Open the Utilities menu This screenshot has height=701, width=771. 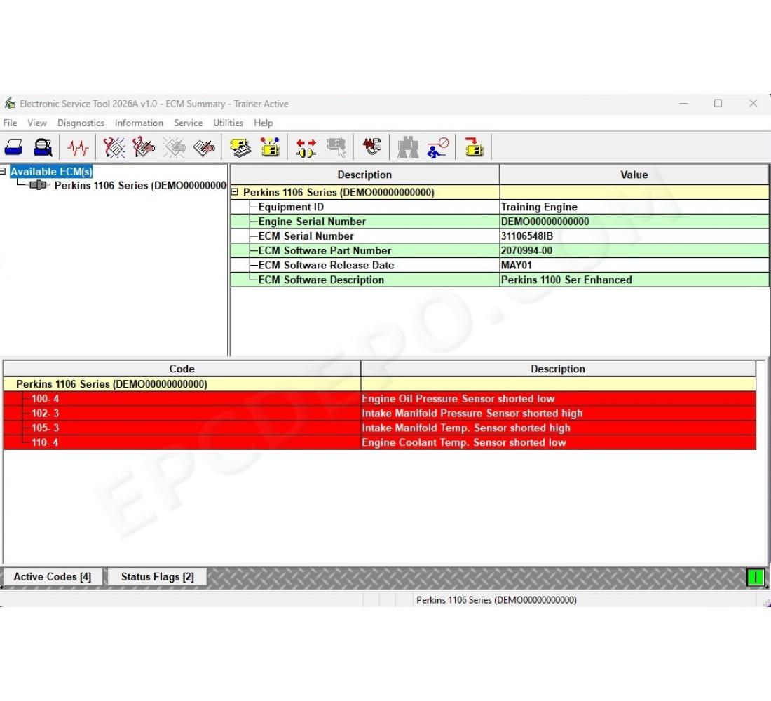(x=228, y=123)
